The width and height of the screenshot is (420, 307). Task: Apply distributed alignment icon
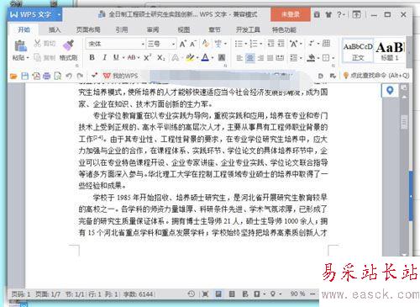(x=280, y=58)
